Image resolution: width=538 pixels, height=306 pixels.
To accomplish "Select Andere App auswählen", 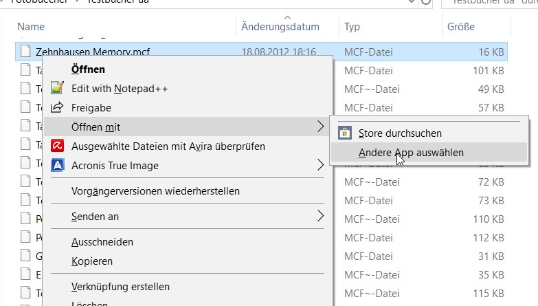I will (411, 153).
